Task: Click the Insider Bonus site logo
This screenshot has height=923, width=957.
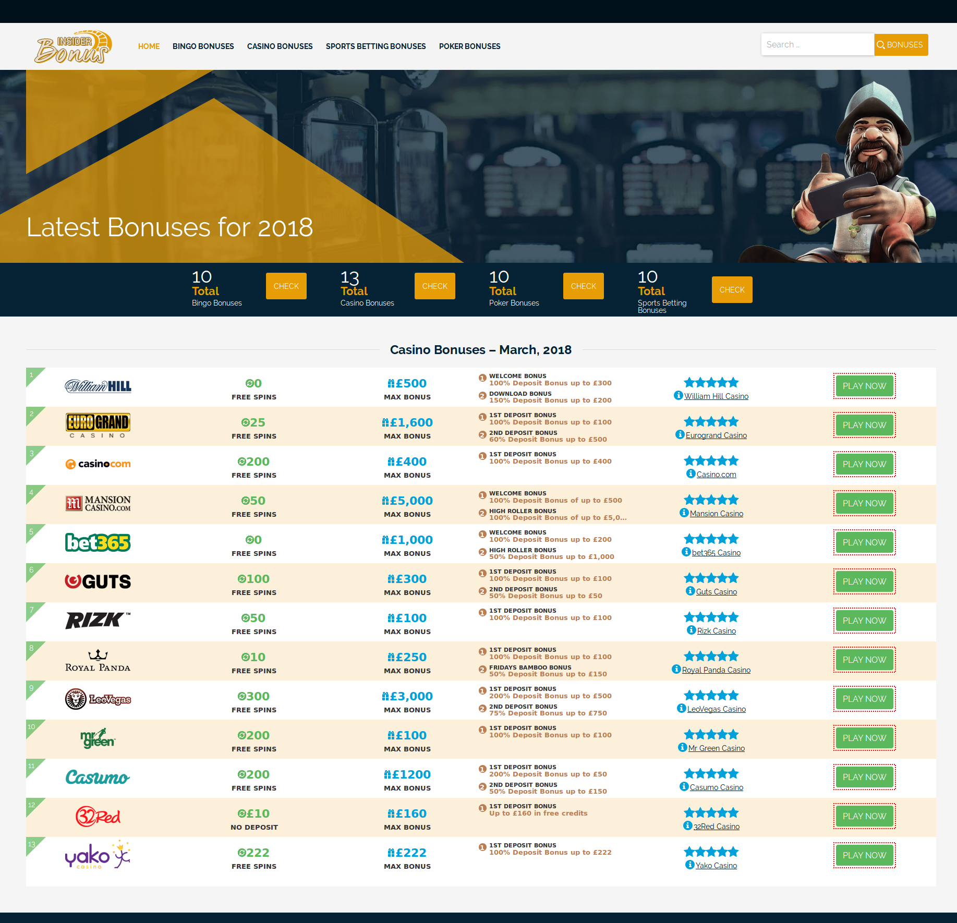Action: [x=73, y=46]
